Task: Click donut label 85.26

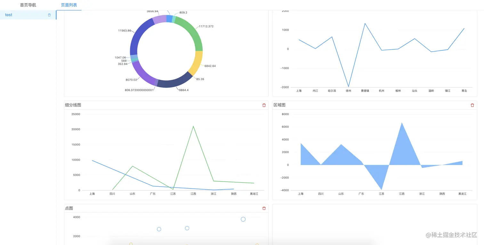Action: 200,79
